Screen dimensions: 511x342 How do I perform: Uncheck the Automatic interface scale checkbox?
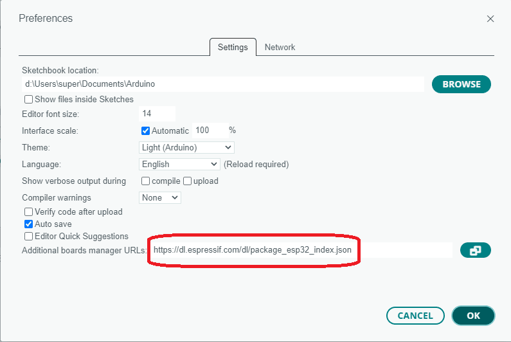[x=145, y=130]
